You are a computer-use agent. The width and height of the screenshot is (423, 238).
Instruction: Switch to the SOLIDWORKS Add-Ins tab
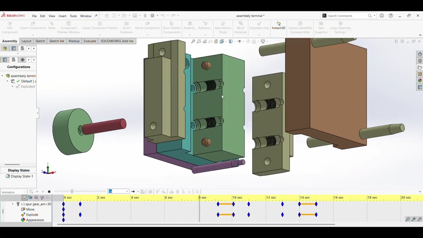point(117,41)
